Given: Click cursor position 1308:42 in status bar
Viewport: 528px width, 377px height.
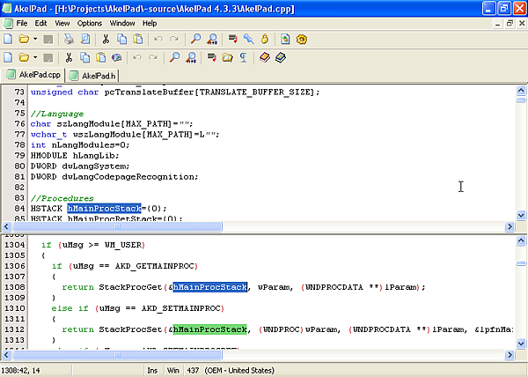Looking at the screenshot, I should click(x=20, y=370).
